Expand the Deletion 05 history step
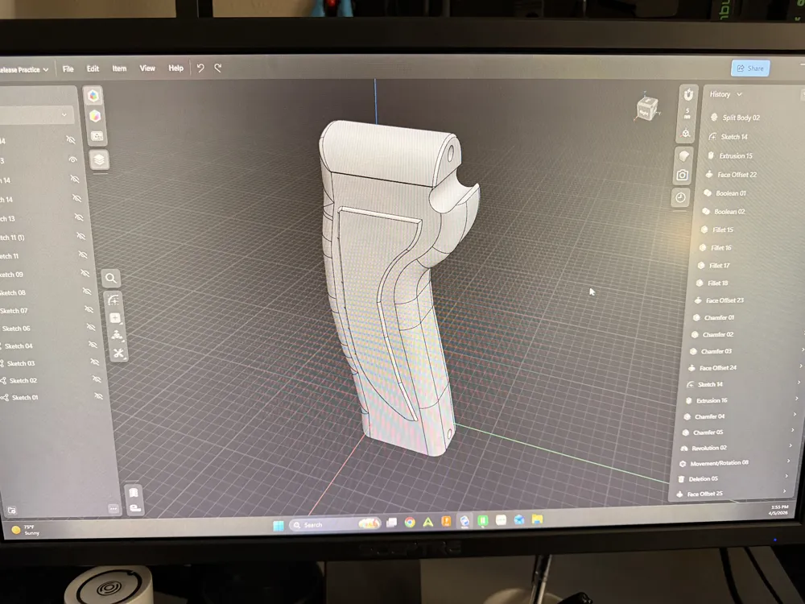Screen dimensions: 805x604 tap(786, 476)
